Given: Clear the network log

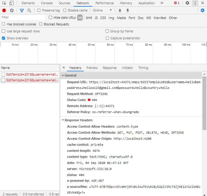Looking at the screenshot, I should [12, 10].
